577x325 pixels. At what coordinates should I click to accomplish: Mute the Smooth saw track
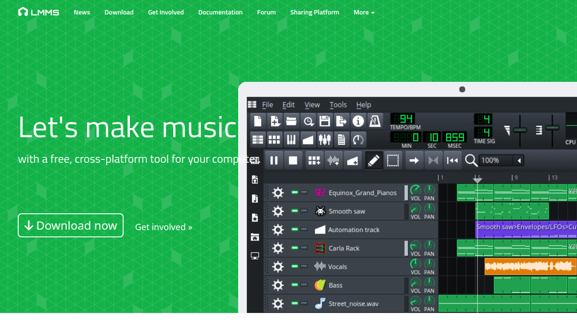point(295,211)
